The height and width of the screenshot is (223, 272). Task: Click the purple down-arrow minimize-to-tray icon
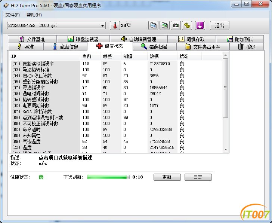tap(200, 25)
